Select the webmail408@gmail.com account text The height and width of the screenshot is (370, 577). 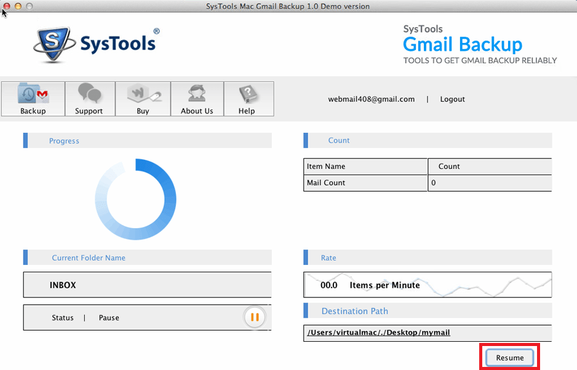pyautogui.click(x=372, y=100)
